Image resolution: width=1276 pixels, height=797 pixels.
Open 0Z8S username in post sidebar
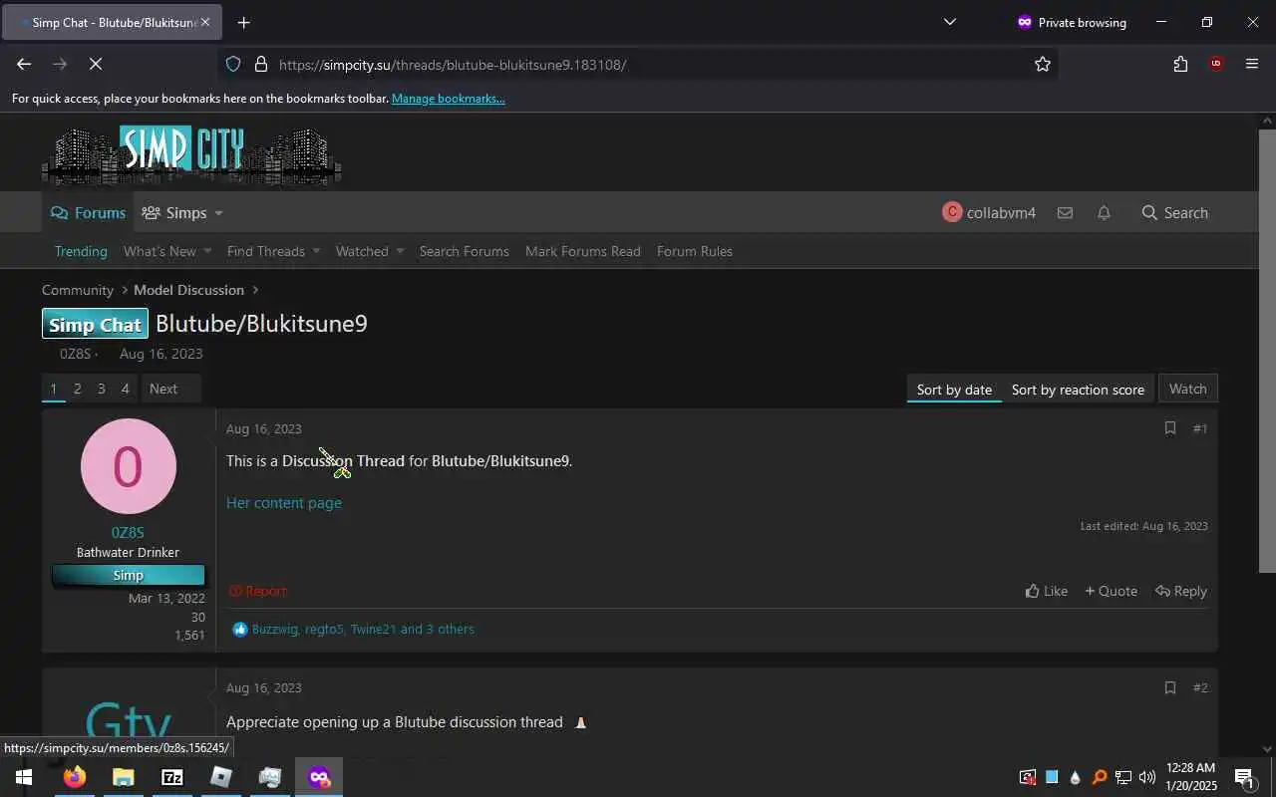128,532
